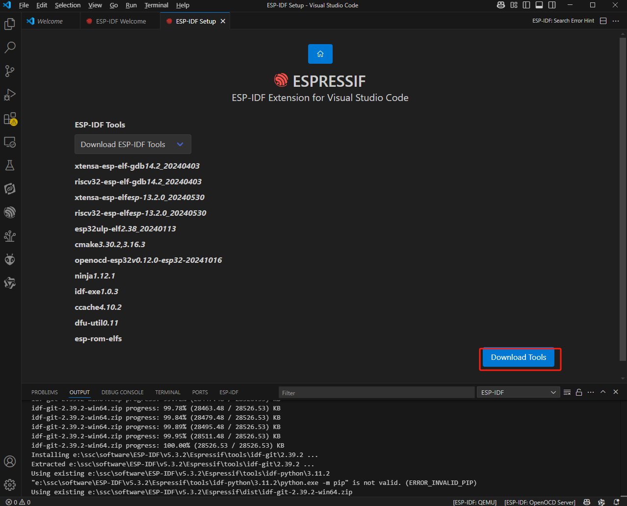This screenshot has height=506, width=627.
Task: Click the openocd-esp32 tool entry
Action: coord(148,260)
